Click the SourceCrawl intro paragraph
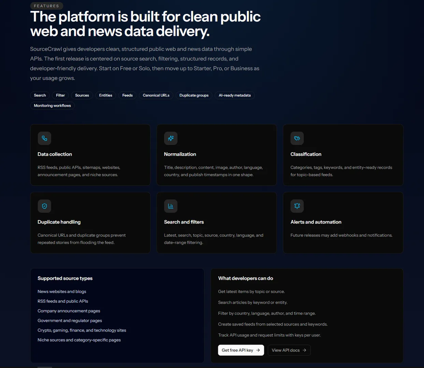This screenshot has height=368, width=424. [145, 64]
